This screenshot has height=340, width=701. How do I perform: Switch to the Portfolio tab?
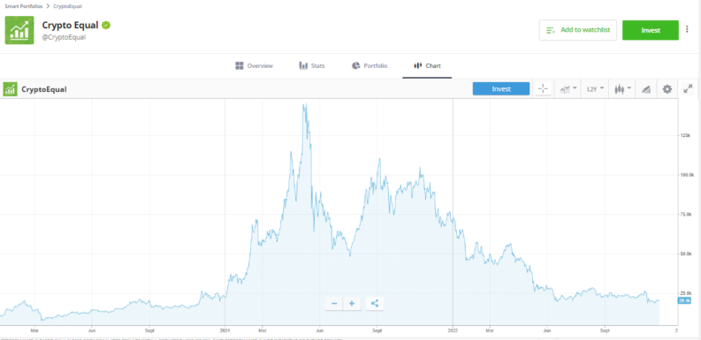coord(370,65)
